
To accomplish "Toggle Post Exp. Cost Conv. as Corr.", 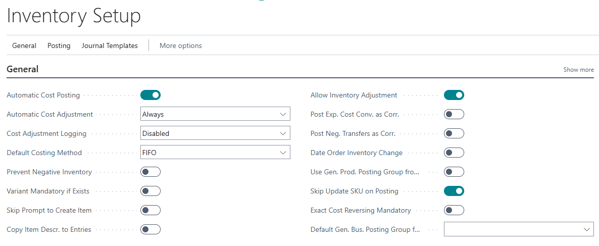I will 454,114.
